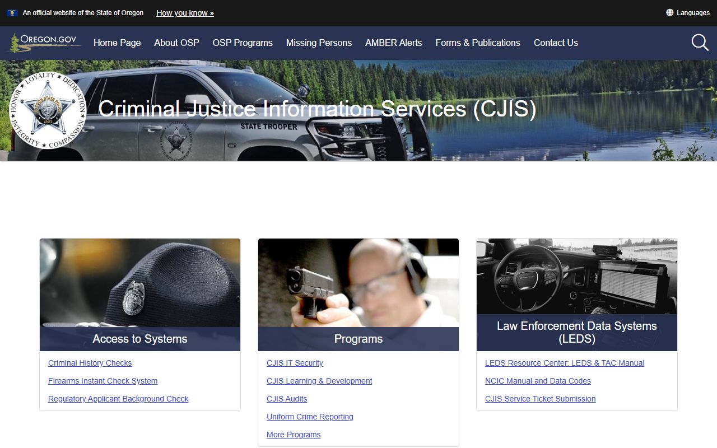Image resolution: width=717 pixels, height=448 pixels.
Task: Go to Home Page menu item
Action: (x=117, y=43)
